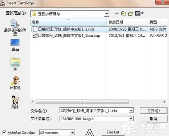Viewport: 169px width, 136px height.
Task: Click the NDS 文件 type cell
Action: (x=158, y=29)
